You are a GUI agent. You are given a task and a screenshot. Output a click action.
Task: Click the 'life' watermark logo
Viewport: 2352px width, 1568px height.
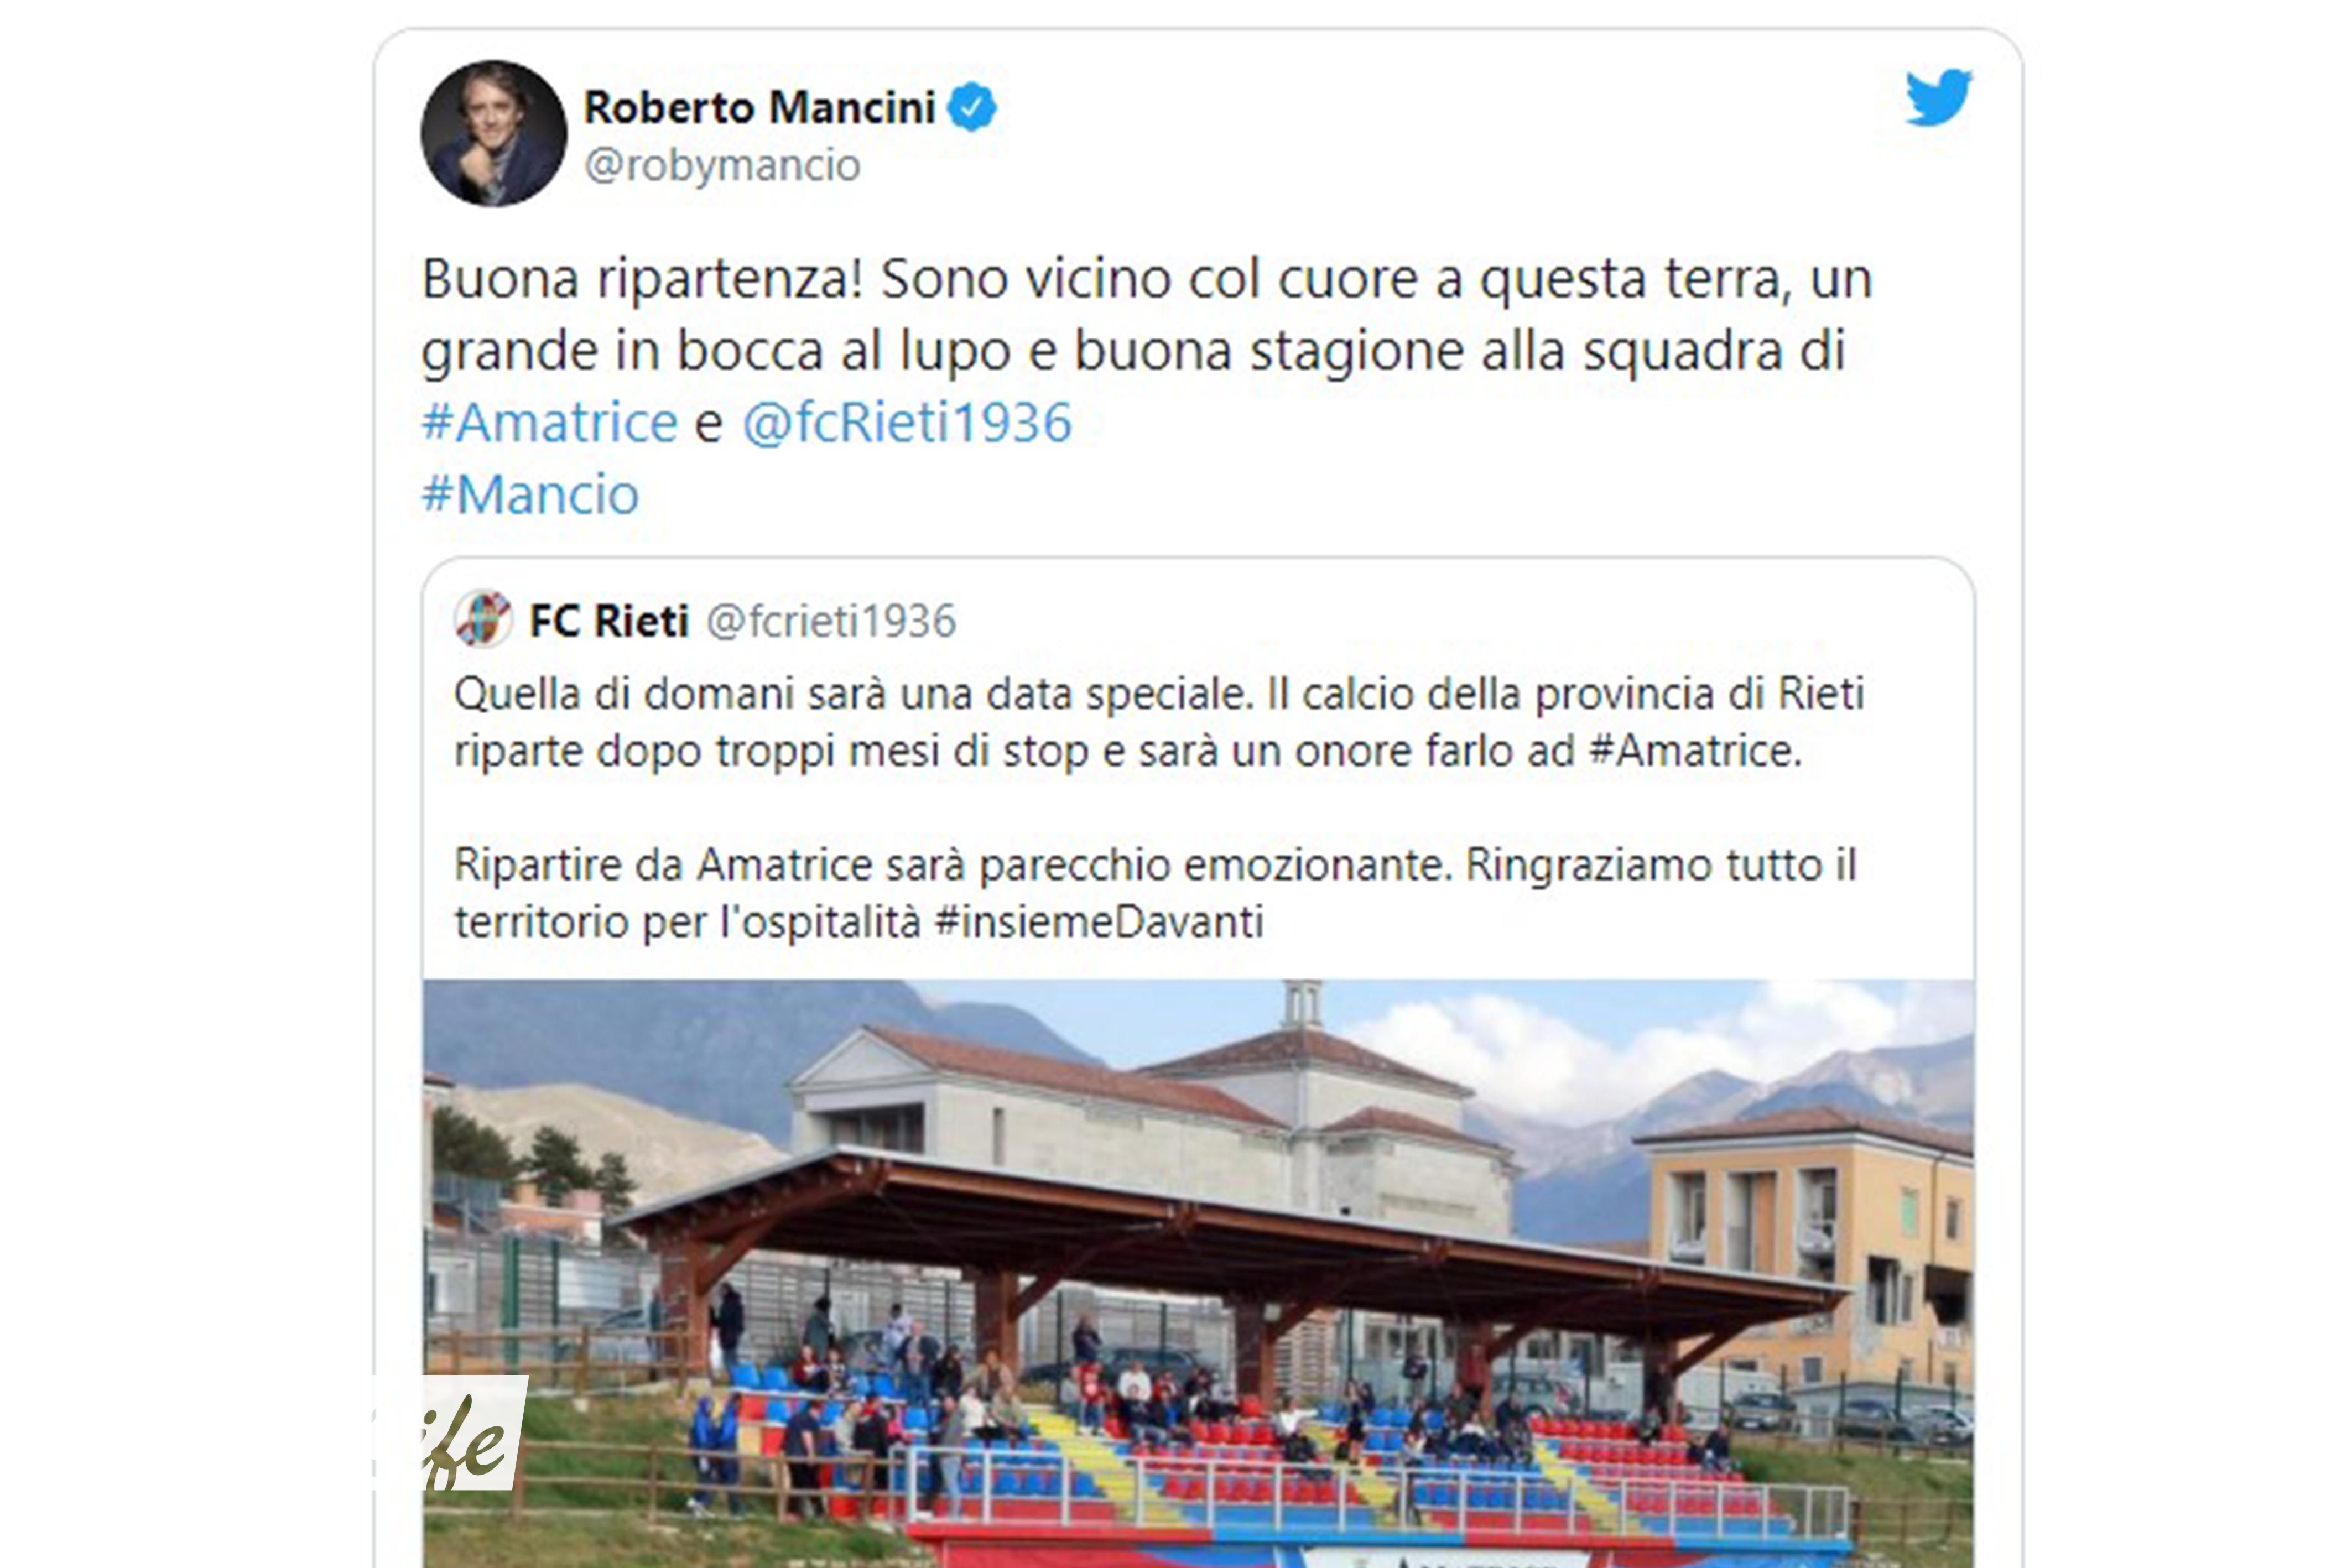449,1433
